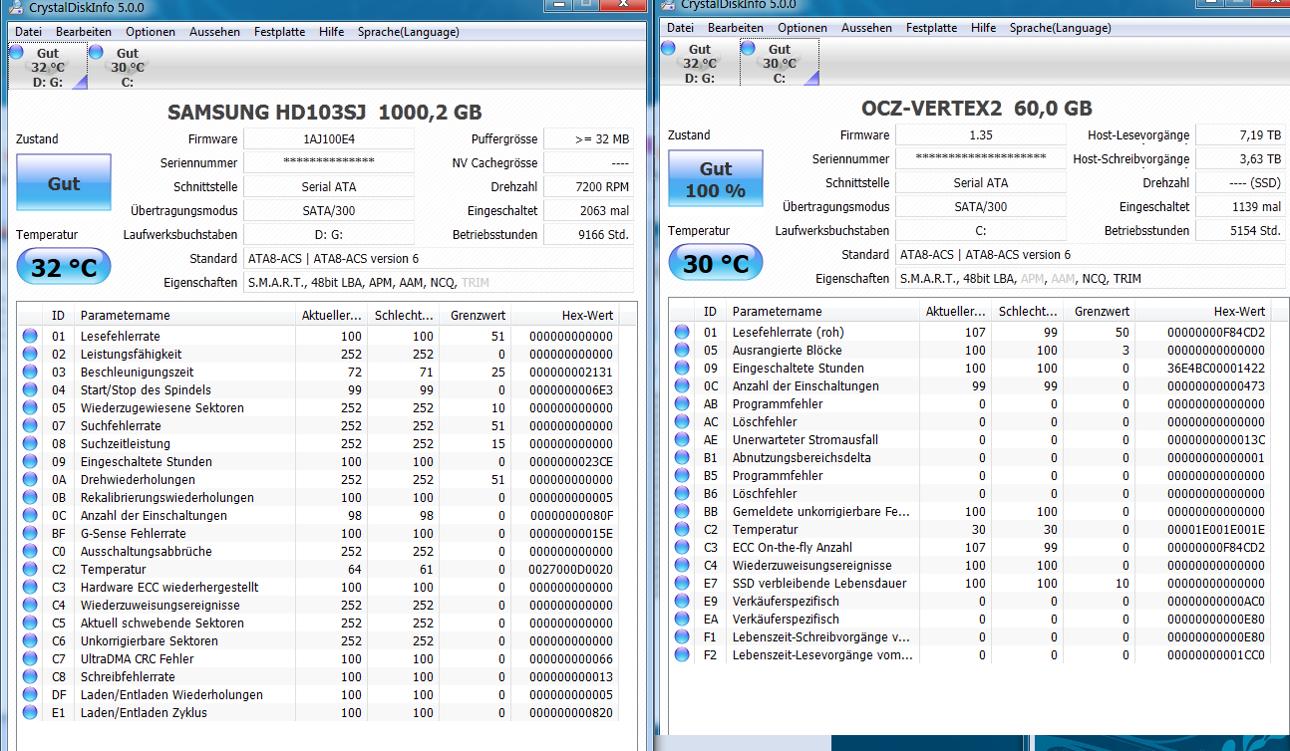Click status icon for Lesefehlerrate row (Samsung)
Viewport: 1290px width, 751px height.
(x=30, y=337)
